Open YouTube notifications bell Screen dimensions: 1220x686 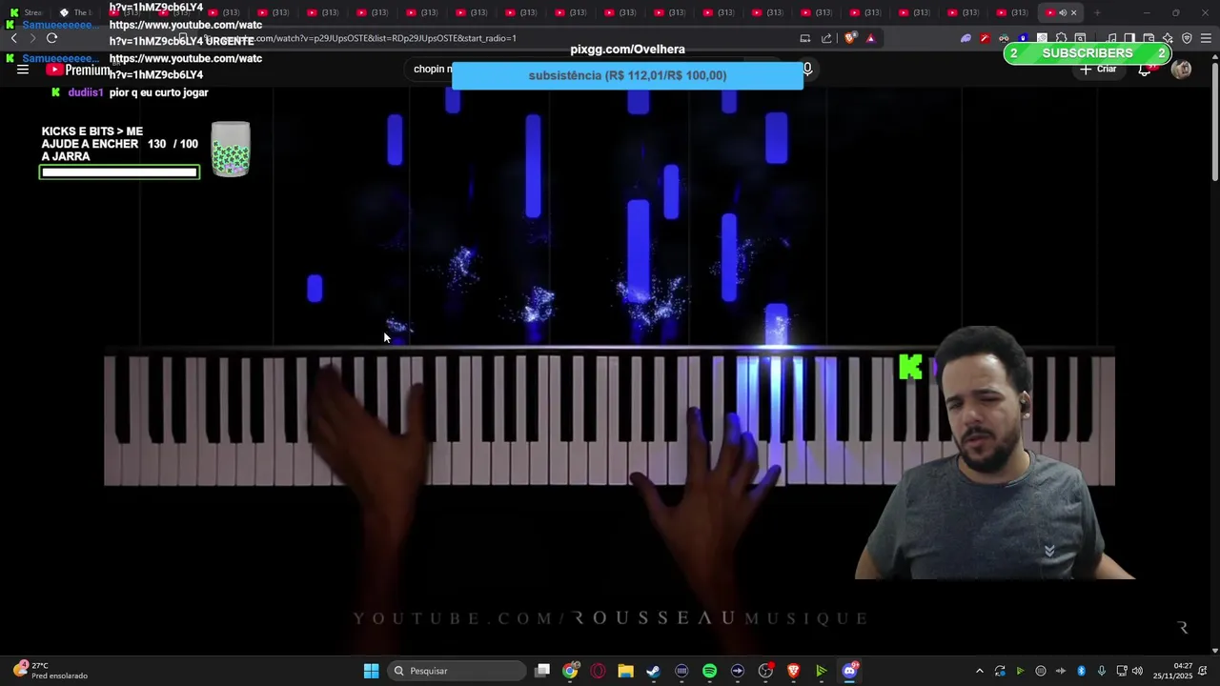pyautogui.click(x=1145, y=70)
